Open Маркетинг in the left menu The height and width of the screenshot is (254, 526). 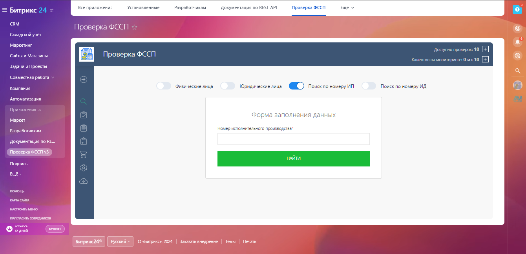coord(21,45)
